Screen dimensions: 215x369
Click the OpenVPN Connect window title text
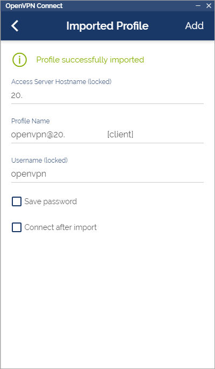pos(34,5)
